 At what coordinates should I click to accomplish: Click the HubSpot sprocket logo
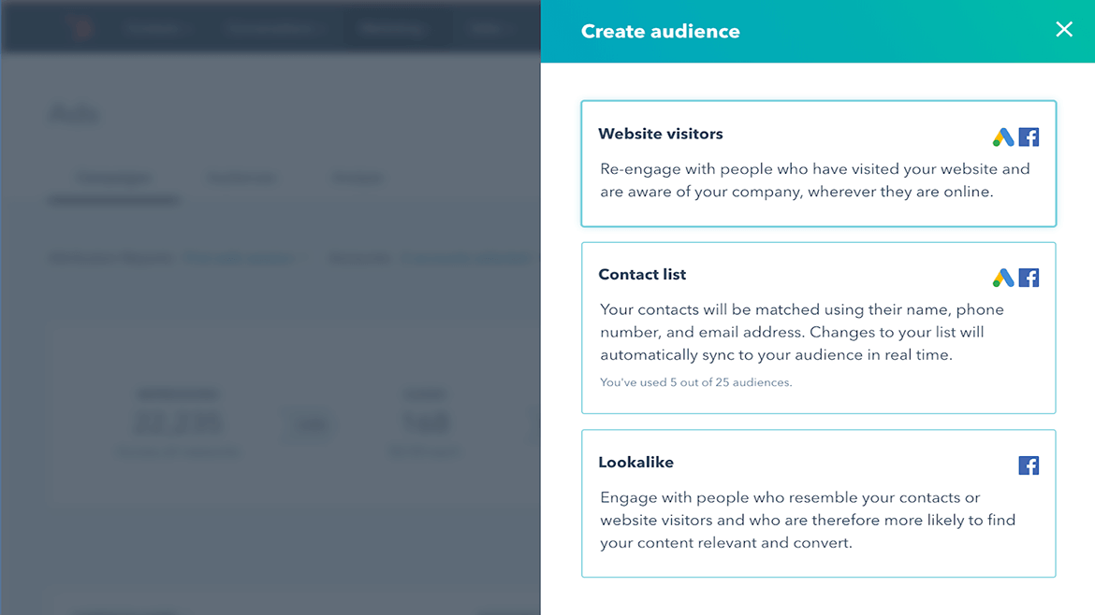click(x=82, y=28)
